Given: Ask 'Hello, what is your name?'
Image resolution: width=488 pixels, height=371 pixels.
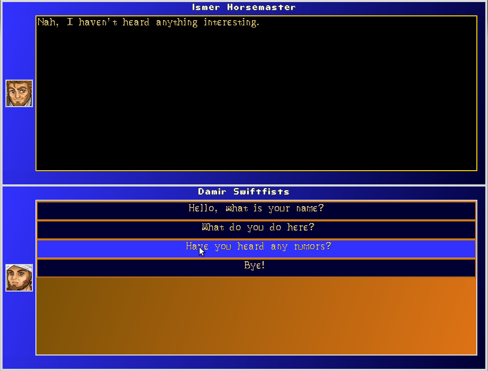Looking at the screenshot, I should point(256,211).
